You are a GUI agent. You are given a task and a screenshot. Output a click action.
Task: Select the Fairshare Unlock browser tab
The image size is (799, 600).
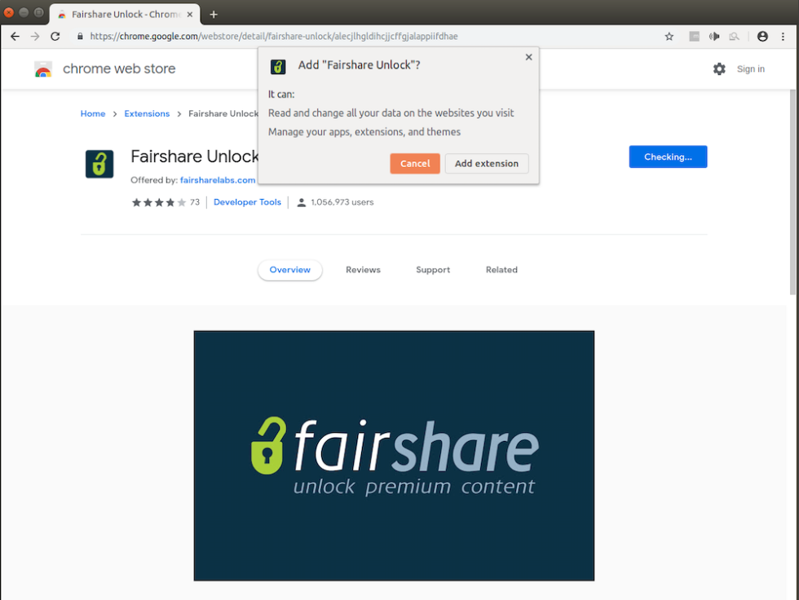[x=125, y=14]
